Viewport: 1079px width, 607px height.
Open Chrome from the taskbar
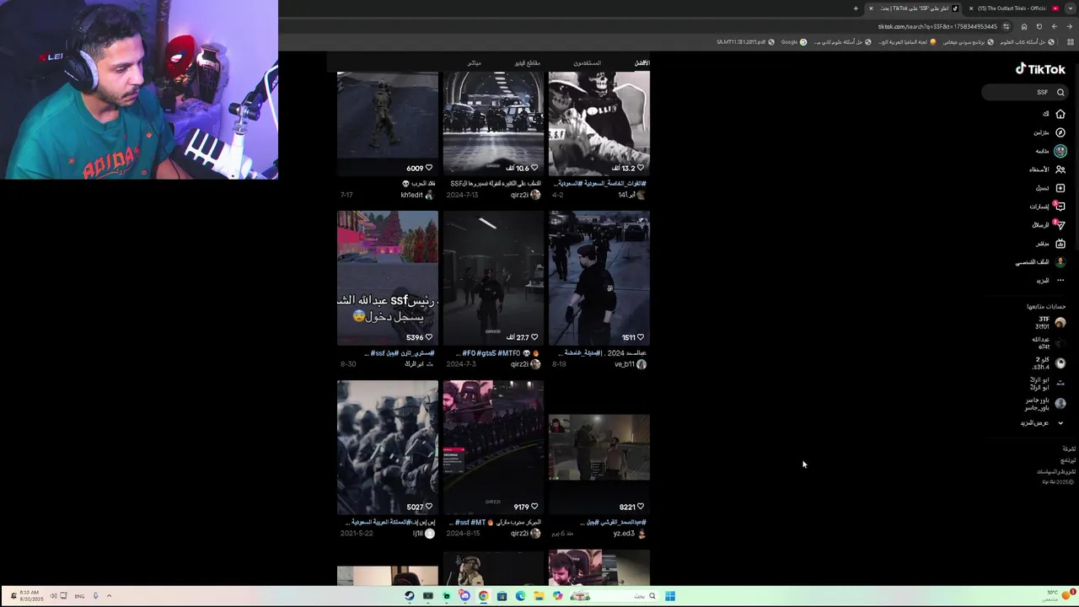point(483,596)
